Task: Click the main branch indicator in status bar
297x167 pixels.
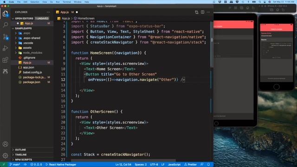Action: [x=15, y=165]
